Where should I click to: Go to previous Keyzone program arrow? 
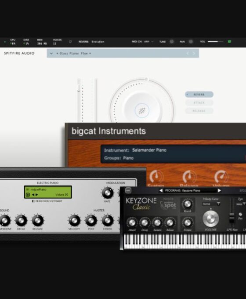click(x=161, y=190)
